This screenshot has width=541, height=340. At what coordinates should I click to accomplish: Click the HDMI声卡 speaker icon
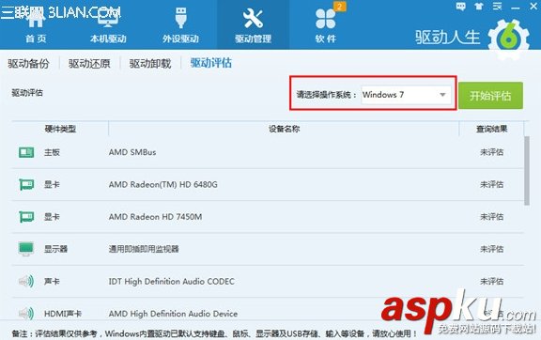coord(26,314)
